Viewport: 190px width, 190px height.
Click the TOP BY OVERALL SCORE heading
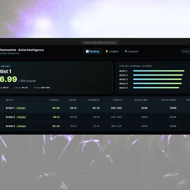136,66
